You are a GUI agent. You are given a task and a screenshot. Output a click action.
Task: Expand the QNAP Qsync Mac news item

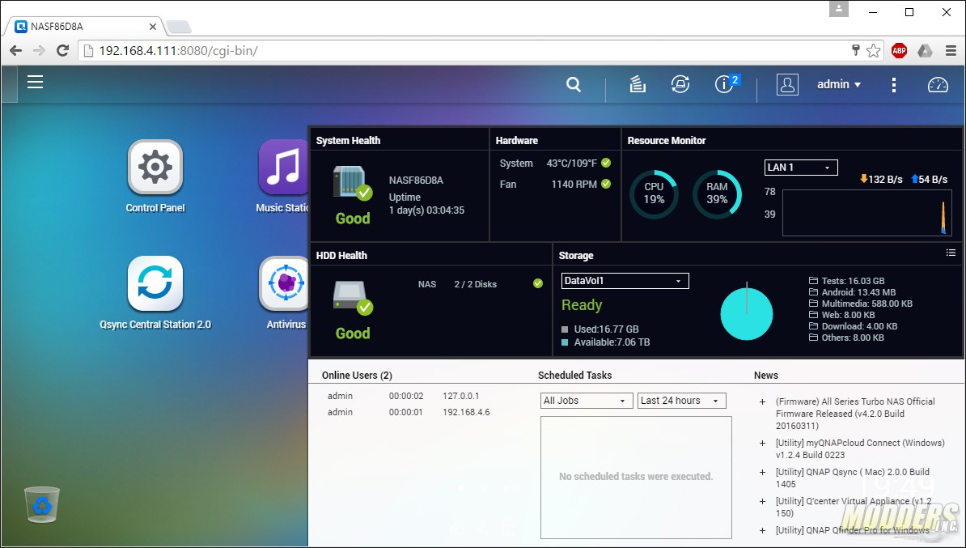click(x=762, y=472)
